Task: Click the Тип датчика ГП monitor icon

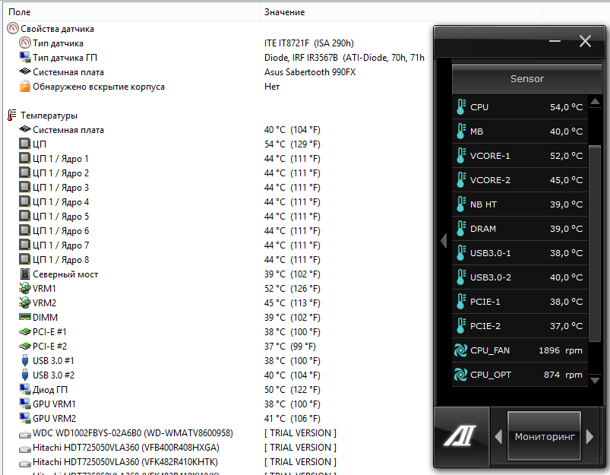Action: tap(25, 57)
